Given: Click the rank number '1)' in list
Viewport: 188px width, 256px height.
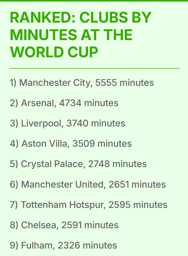Looking at the screenshot, I should point(13,83).
